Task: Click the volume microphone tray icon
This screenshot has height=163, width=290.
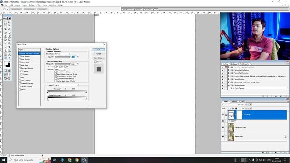Action: coord(253,160)
